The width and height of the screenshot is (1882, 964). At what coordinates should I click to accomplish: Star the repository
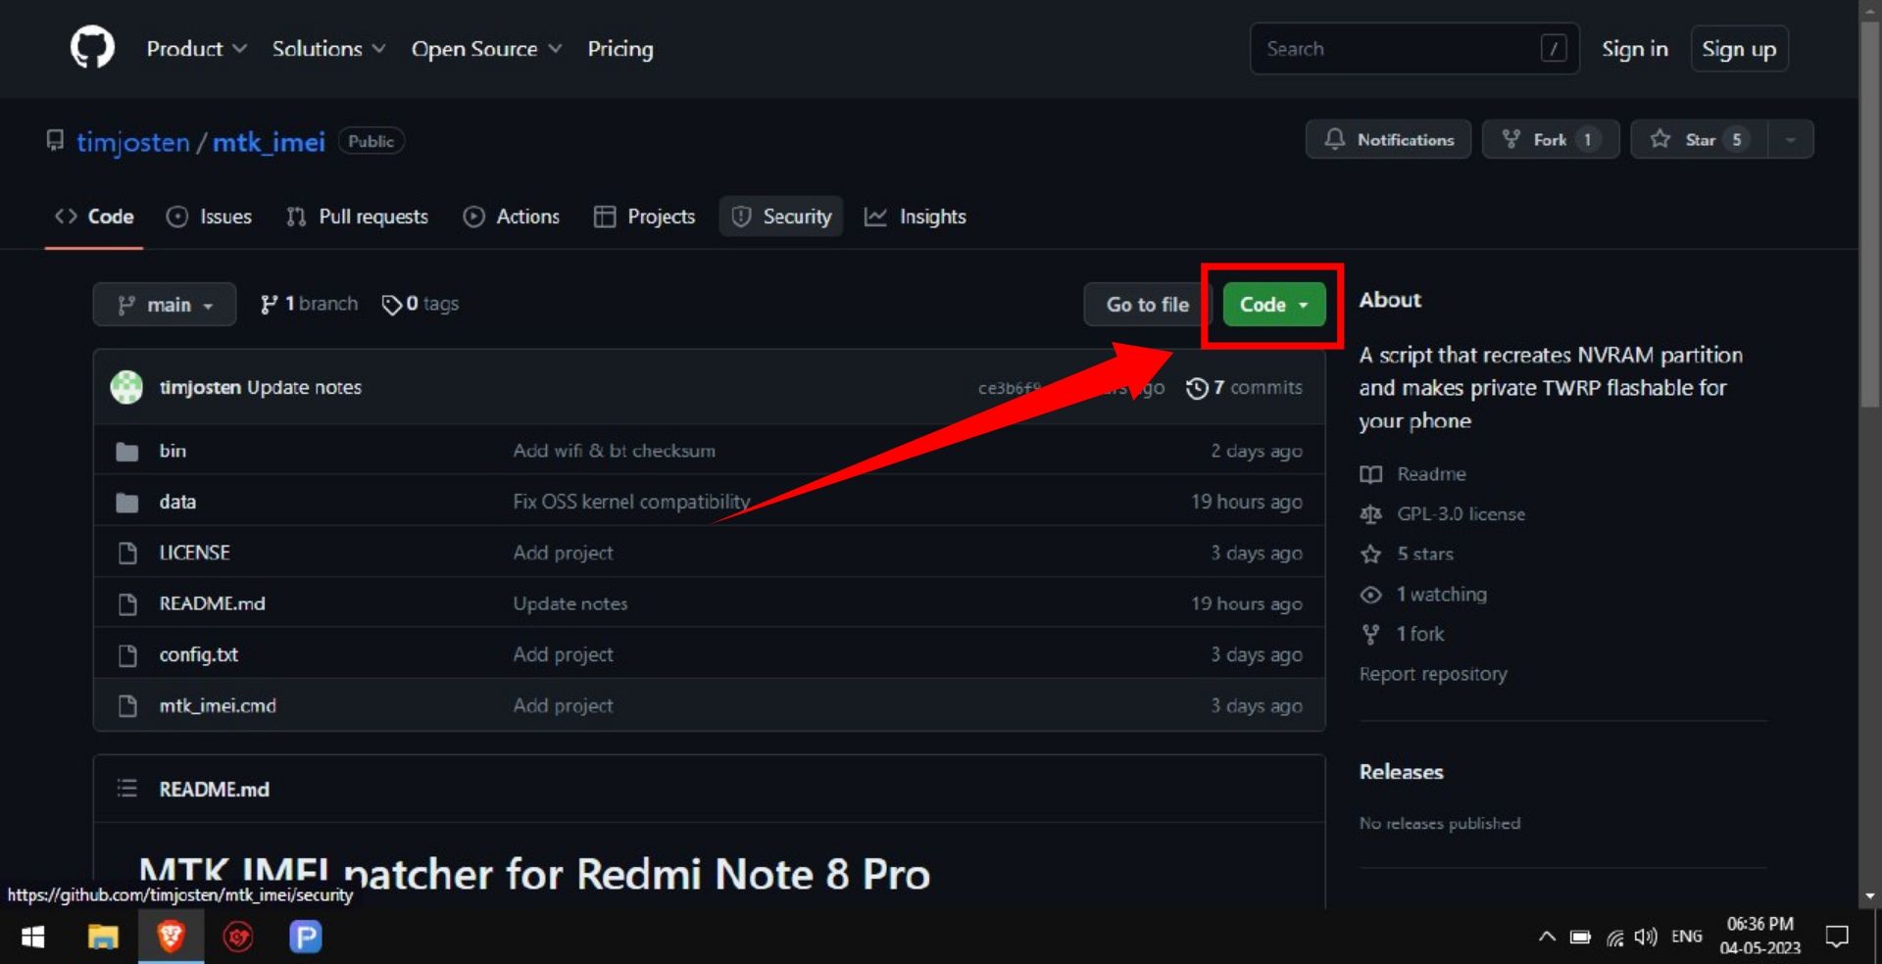(1699, 139)
